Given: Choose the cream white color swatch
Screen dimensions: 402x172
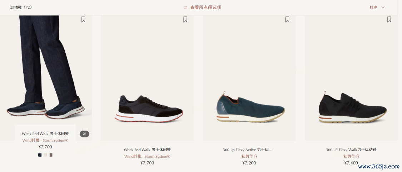Looking at the screenshot, I should [45, 155].
